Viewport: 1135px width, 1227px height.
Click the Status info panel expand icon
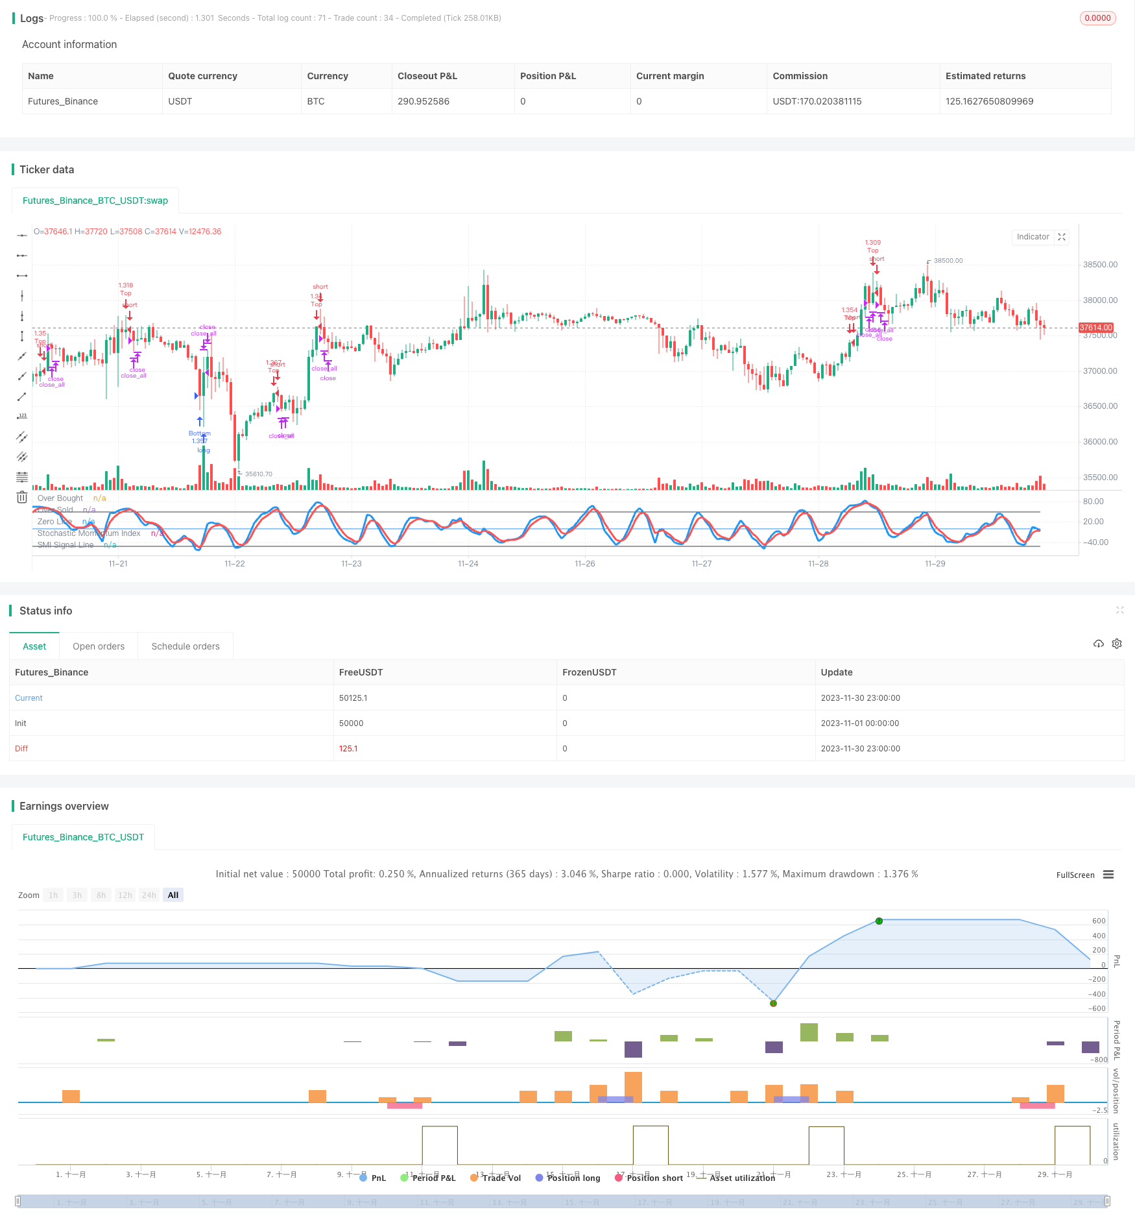point(1119,610)
